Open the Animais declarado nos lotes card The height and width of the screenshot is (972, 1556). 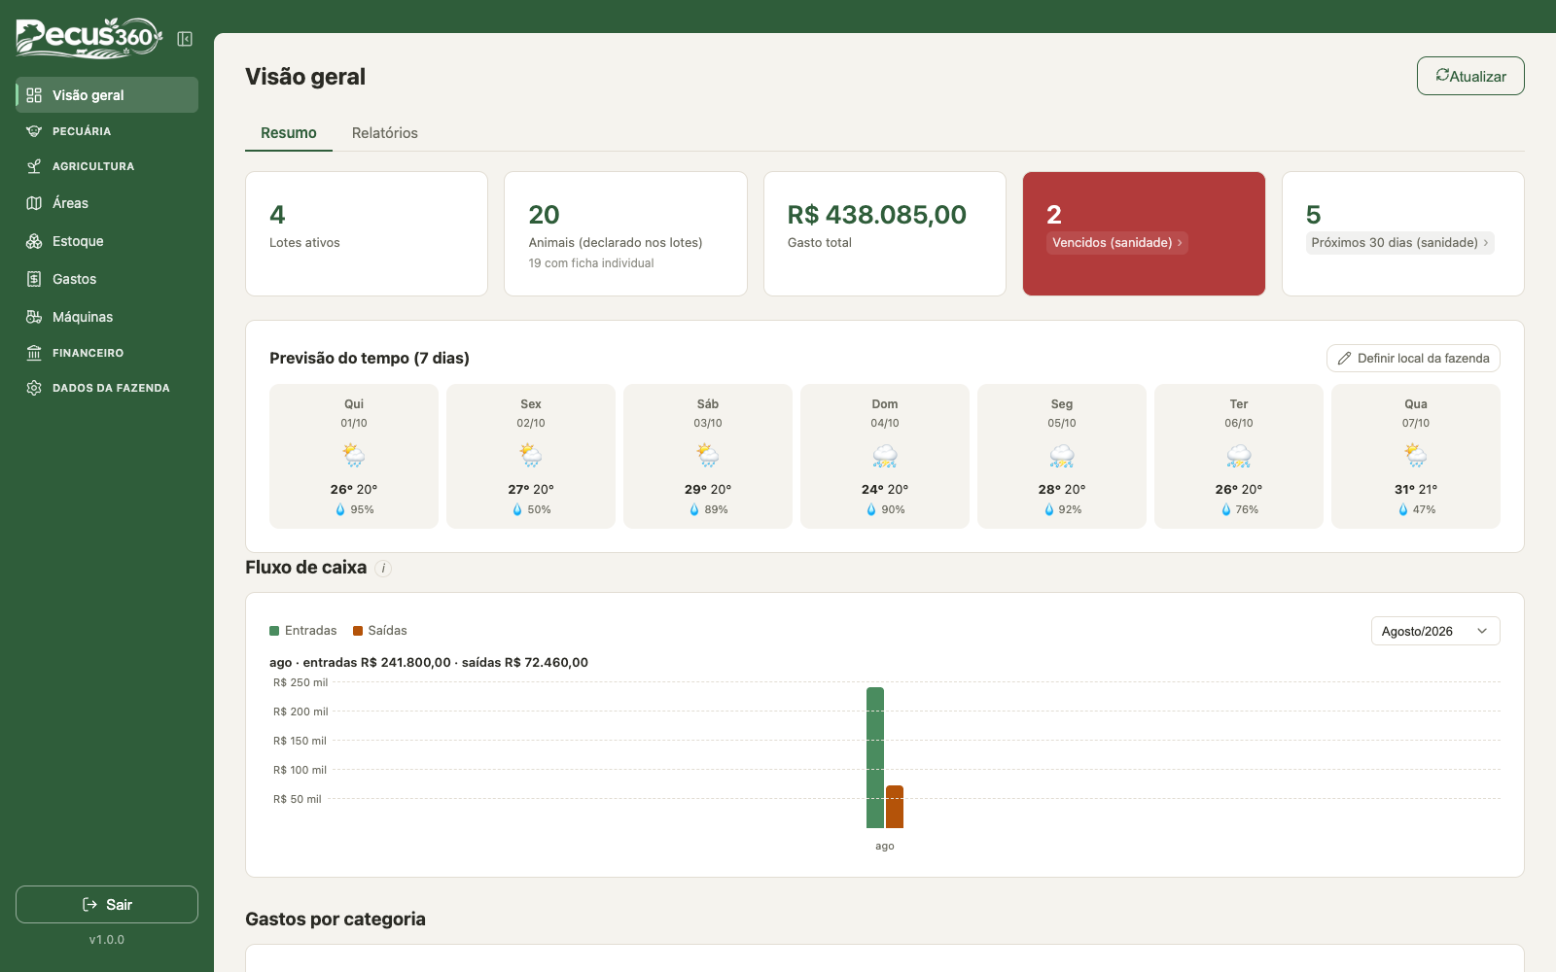625,234
